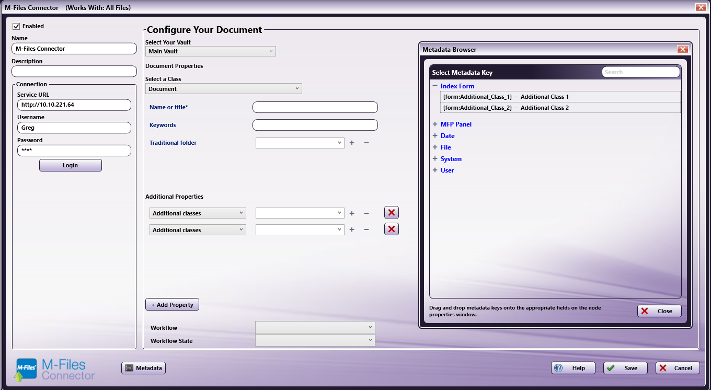This screenshot has height=390, width=711.
Task: Click the Password field
Action: (x=74, y=151)
